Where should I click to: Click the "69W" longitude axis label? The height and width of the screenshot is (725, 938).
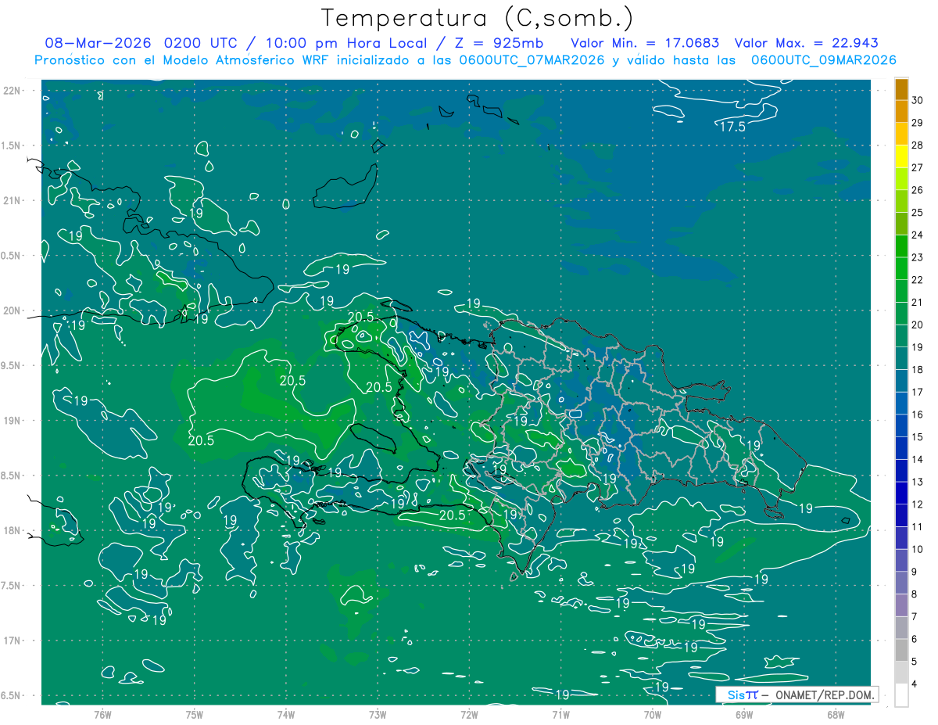(x=744, y=715)
